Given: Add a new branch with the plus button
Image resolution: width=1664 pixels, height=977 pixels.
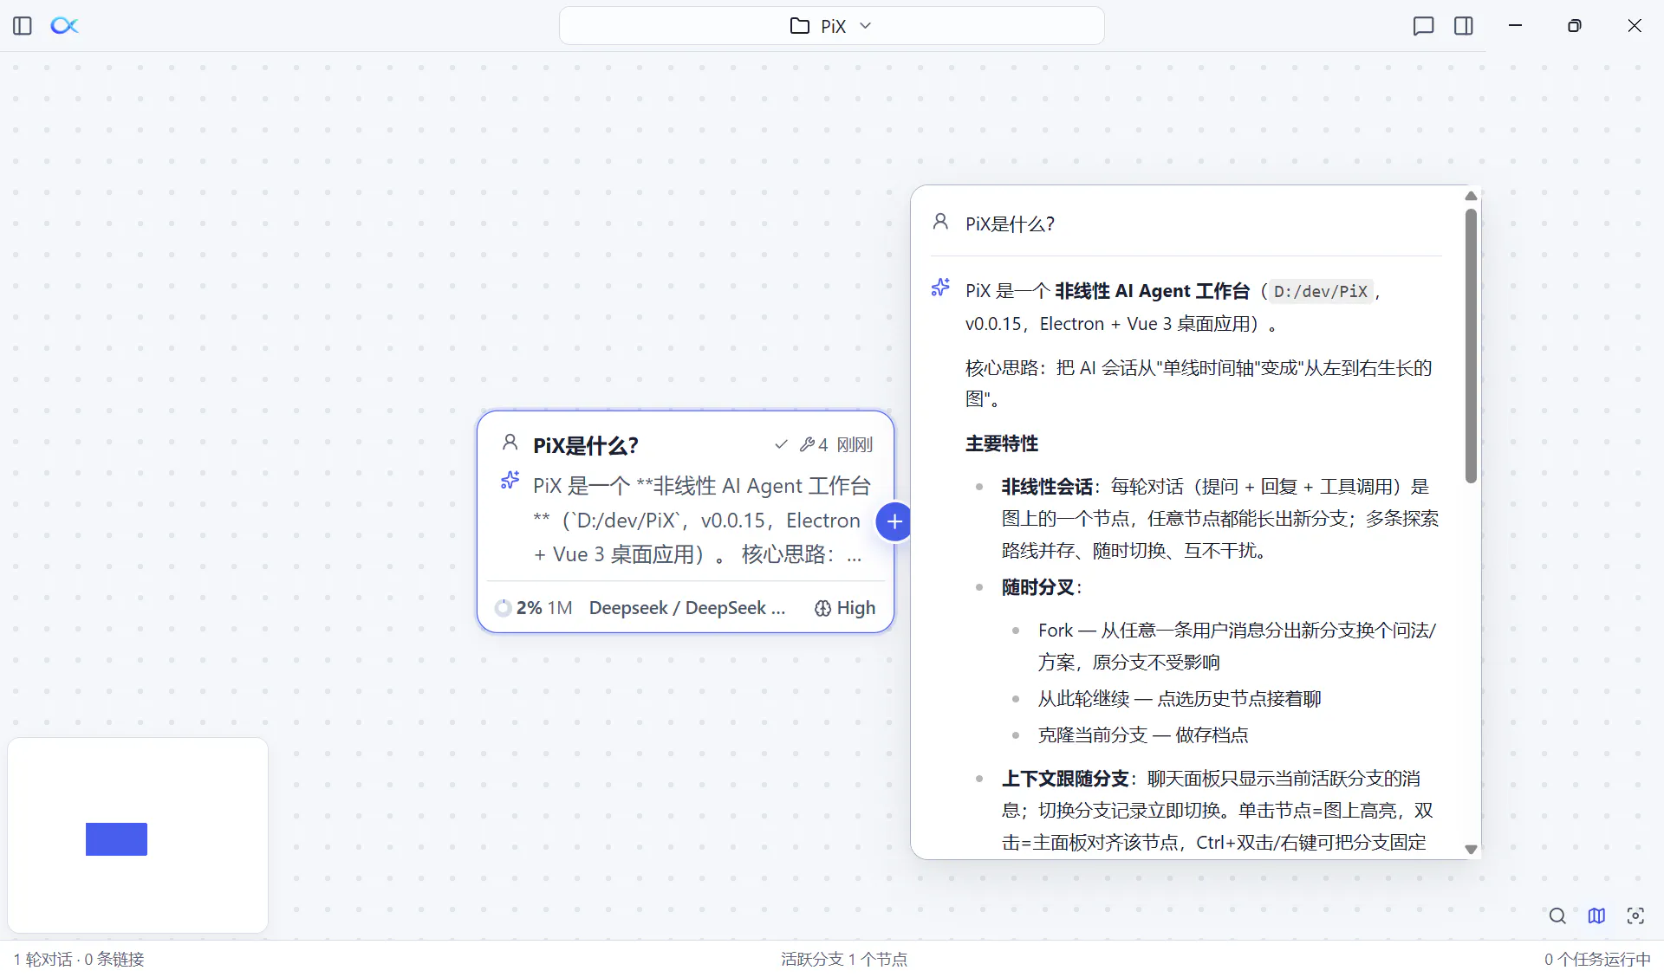Looking at the screenshot, I should click(894, 521).
